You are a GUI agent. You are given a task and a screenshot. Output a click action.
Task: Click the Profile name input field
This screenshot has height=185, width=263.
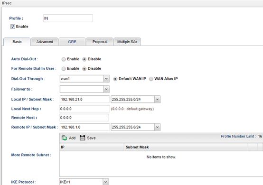(x=68, y=18)
